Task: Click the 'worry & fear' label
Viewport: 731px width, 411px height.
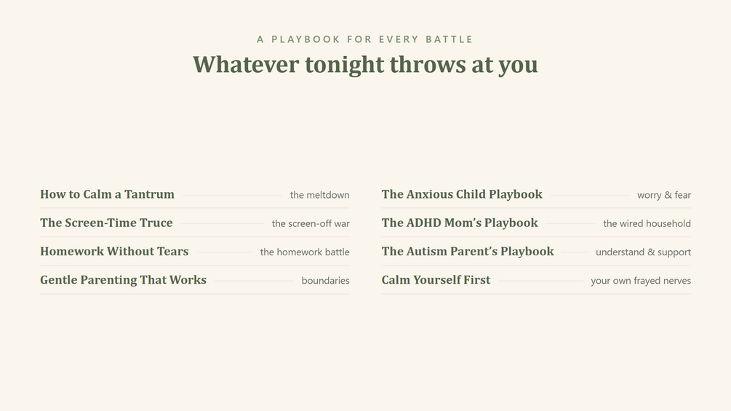Action: coord(664,195)
